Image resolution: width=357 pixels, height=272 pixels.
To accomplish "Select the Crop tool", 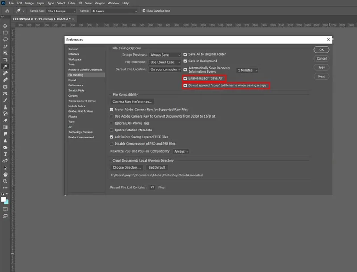I will [x=5, y=60].
